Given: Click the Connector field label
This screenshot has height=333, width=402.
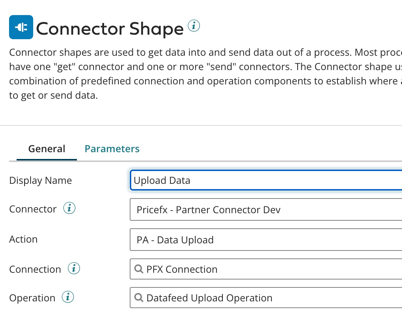Looking at the screenshot, I should (33, 209).
